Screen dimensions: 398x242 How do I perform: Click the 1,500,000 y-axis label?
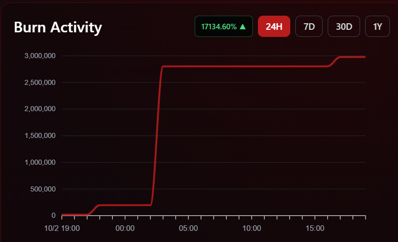40,136
